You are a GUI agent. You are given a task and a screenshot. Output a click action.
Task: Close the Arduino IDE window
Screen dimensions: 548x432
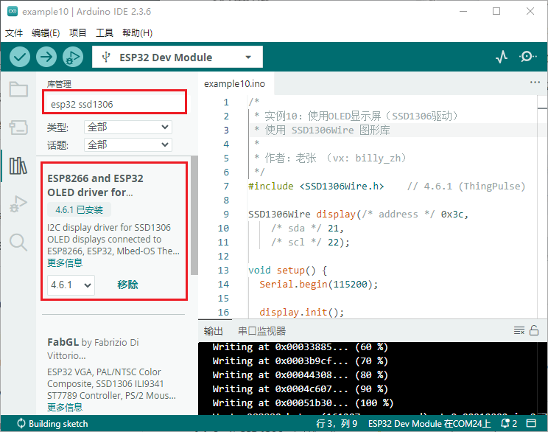(530, 11)
